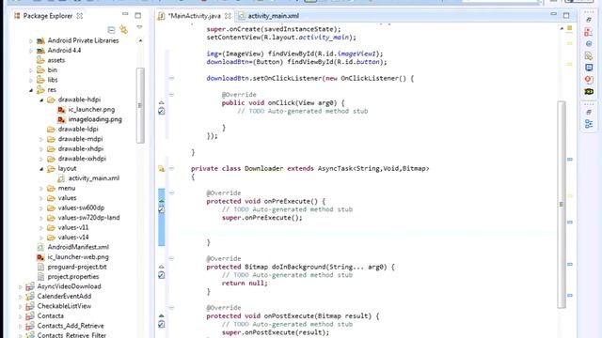Screen dimensions: 602x338
Task: Maximize the editor area
Action: [566, 15]
